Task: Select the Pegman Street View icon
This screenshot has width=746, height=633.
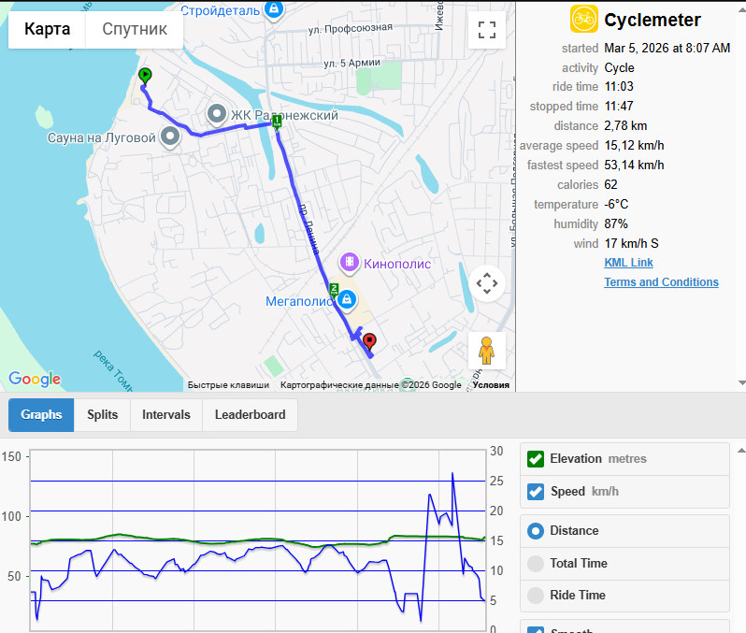Action: (x=487, y=351)
